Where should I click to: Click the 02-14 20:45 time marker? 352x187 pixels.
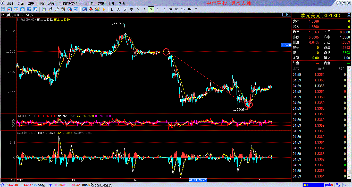point(198,180)
